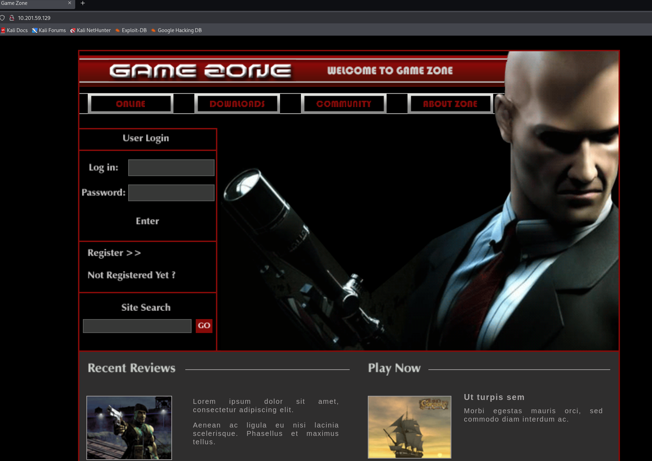
Task: Click the Aenean ac ligula review paragraph
Action: (266, 433)
